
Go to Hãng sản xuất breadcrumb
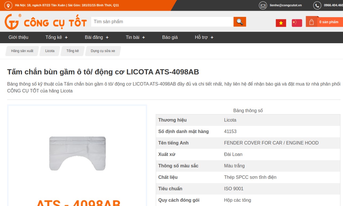point(22,51)
